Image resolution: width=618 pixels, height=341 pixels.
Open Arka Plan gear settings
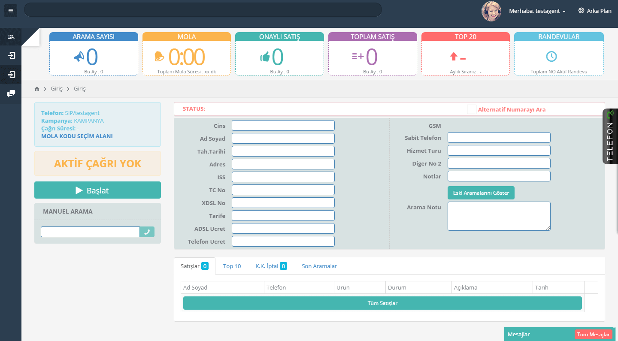[x=594, y=11]
